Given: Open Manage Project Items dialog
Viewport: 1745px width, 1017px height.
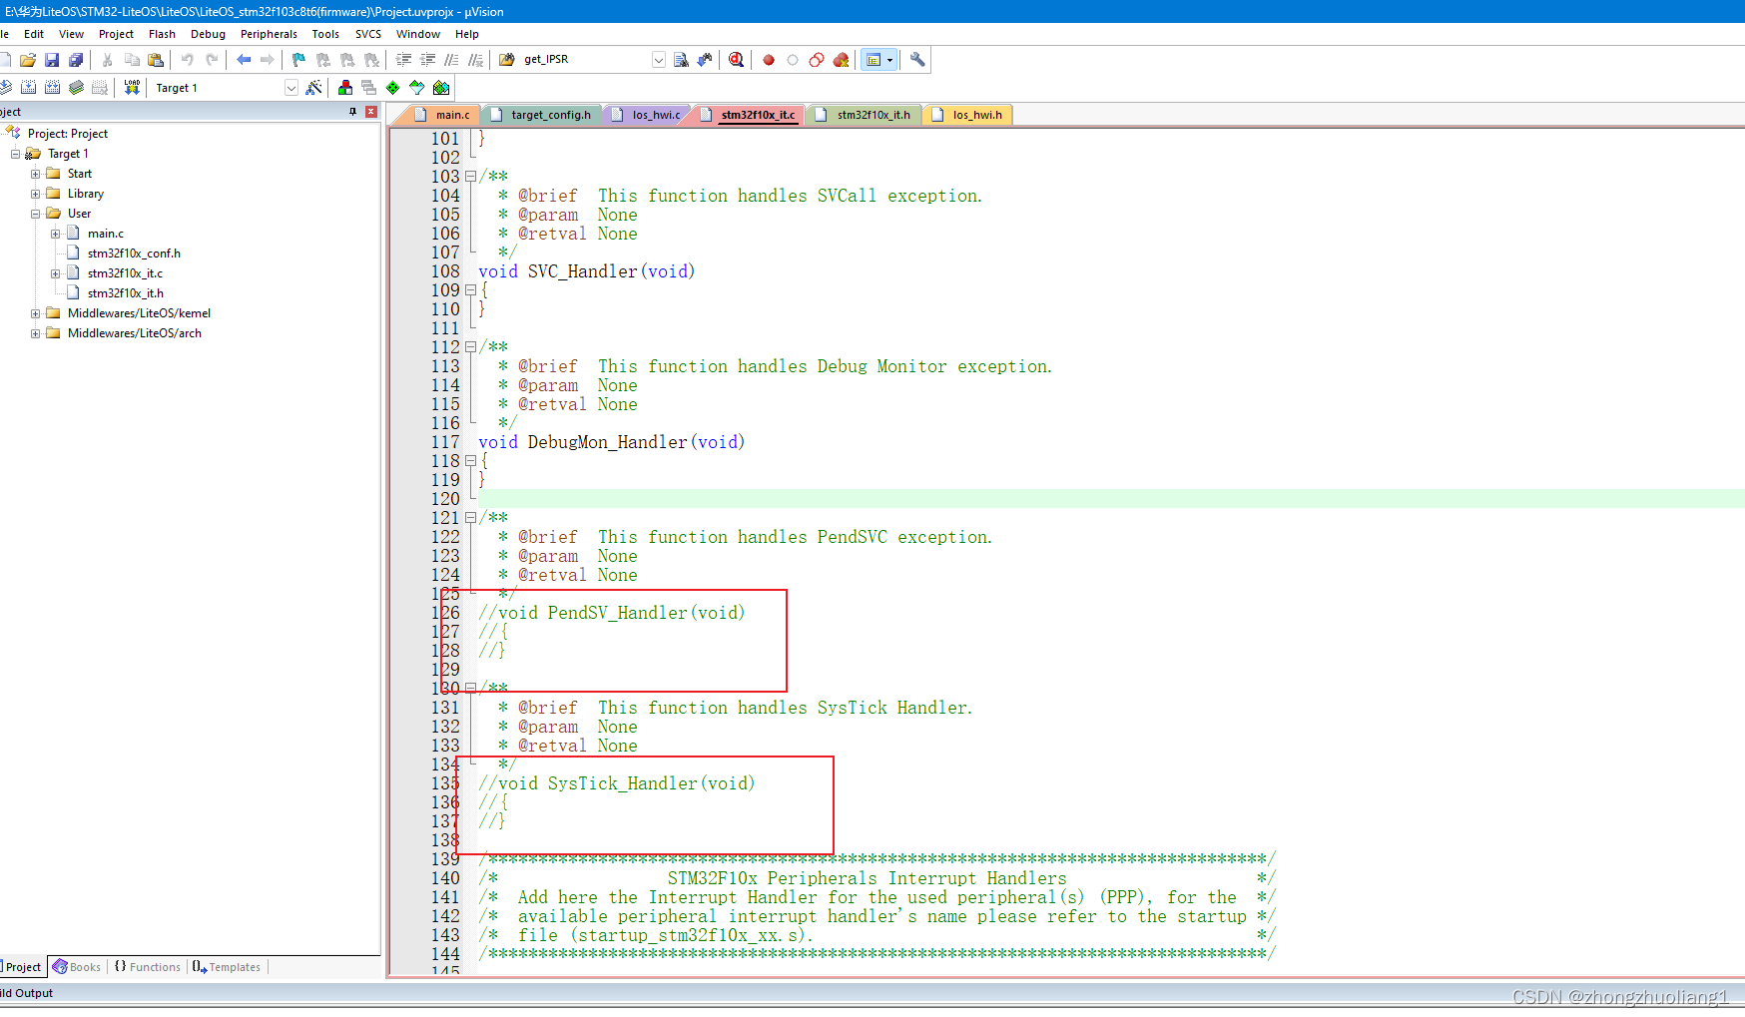Looking at the screenshot, I should [x=345, y=88].
